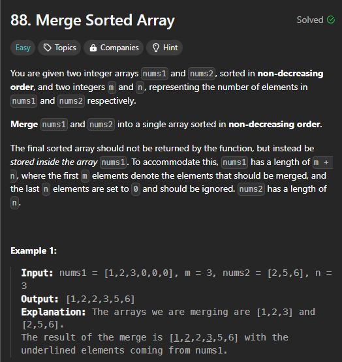Click the tag icon in Topics

click(x=48, y=48)
